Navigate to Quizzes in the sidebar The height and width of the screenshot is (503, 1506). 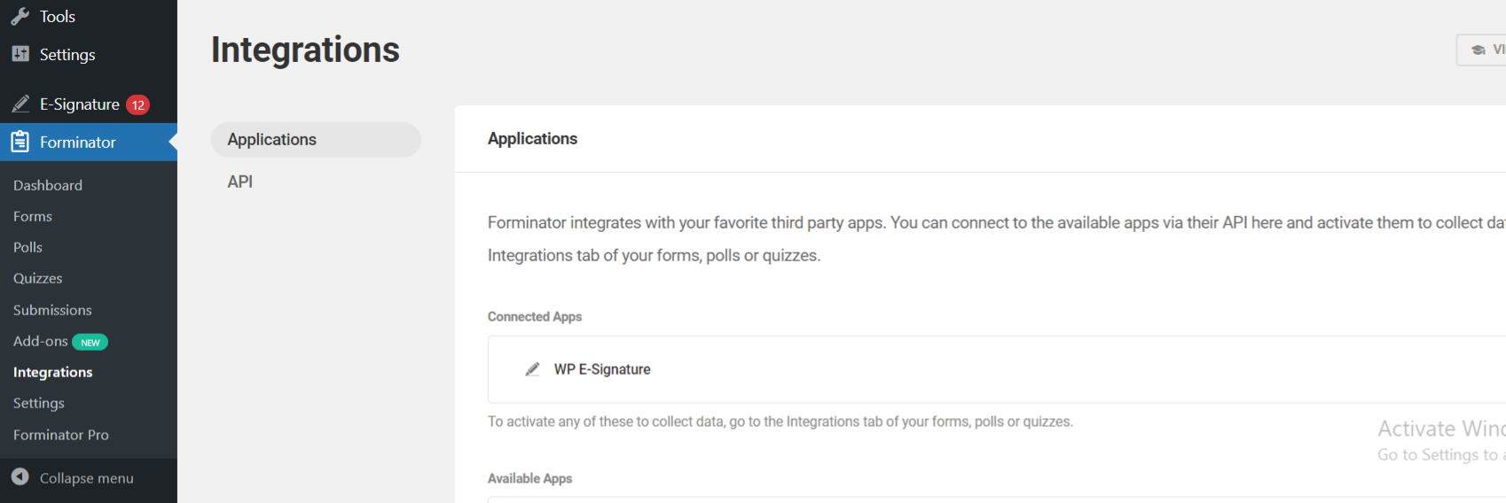click(38, 278)
